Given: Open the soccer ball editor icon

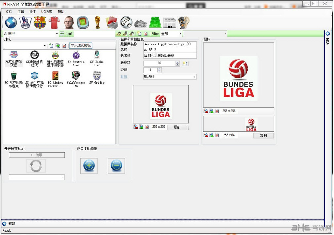Looking at the screenshot, I should 126,23.
